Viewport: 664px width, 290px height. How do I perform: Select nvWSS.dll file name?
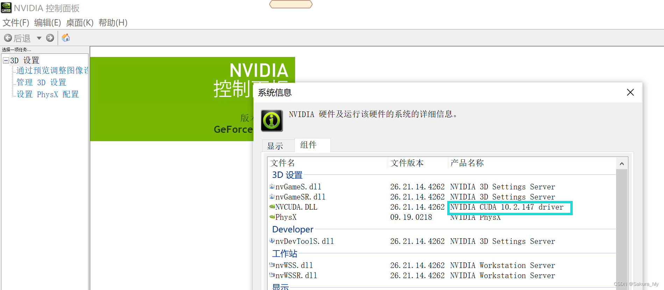294,265
